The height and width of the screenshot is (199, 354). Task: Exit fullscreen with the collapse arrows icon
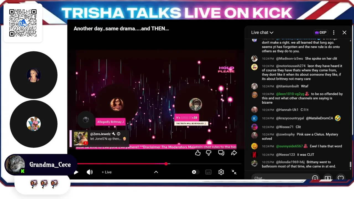point(234,172)
